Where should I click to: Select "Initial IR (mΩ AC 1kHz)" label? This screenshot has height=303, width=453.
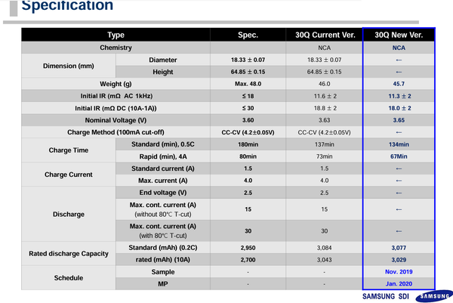[x=116, y=96]
